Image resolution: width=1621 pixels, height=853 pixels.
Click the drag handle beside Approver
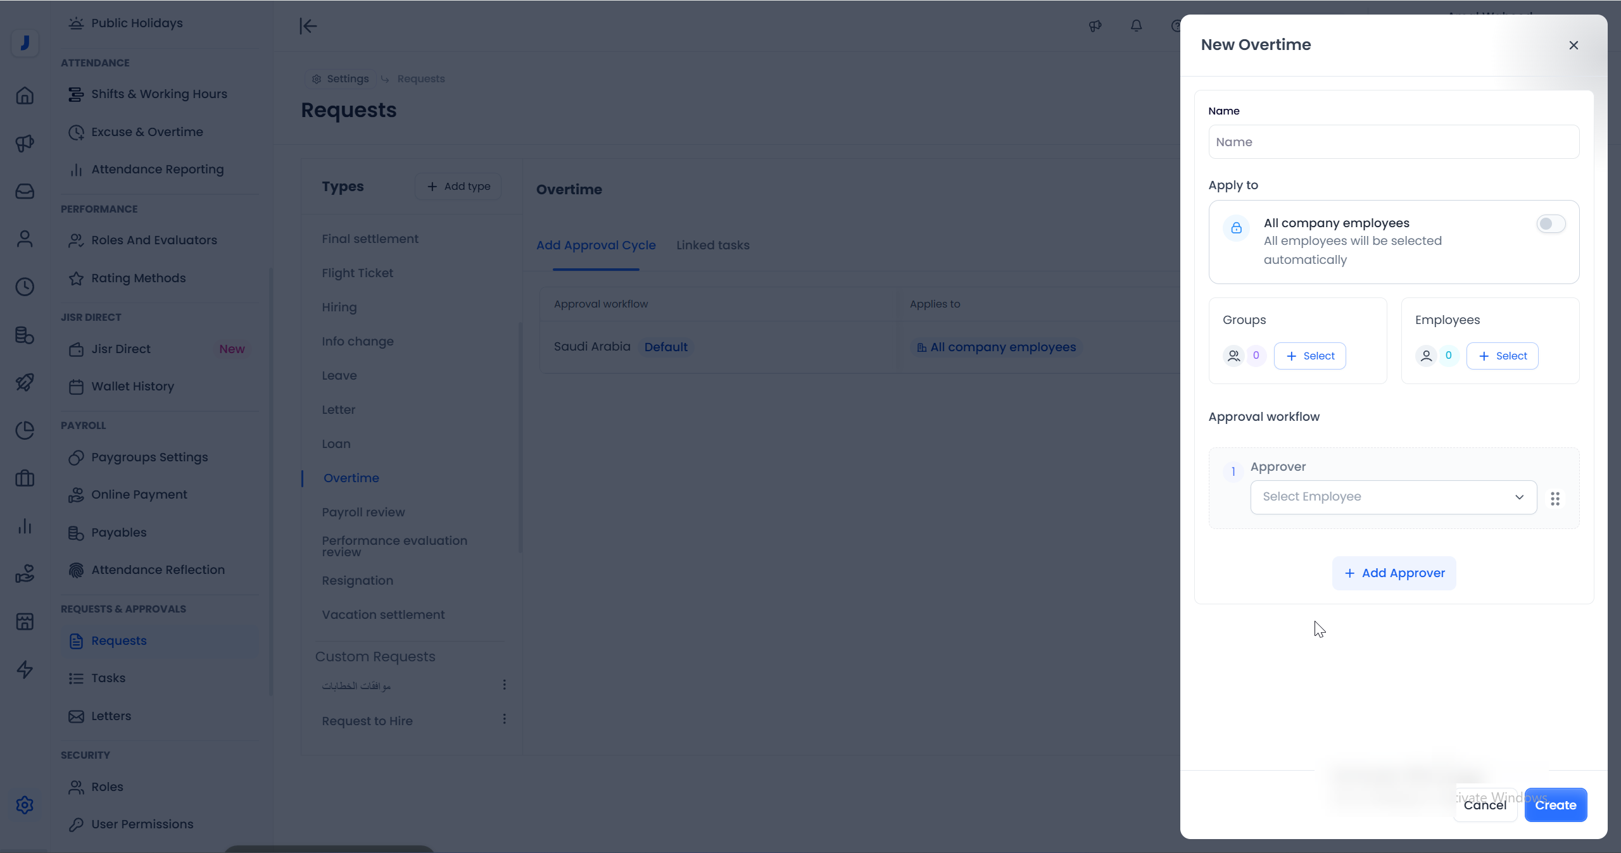pos(1555,499)
